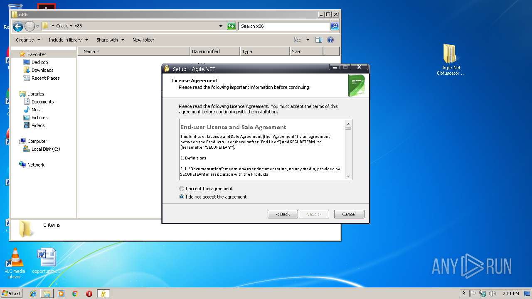Open Music library

[37, 110]
